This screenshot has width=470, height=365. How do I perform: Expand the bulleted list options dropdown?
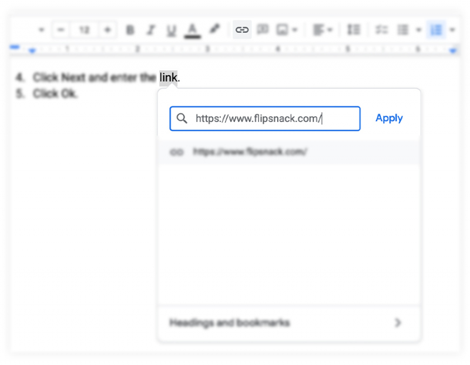pyautogui.click(x=419, y=30)
